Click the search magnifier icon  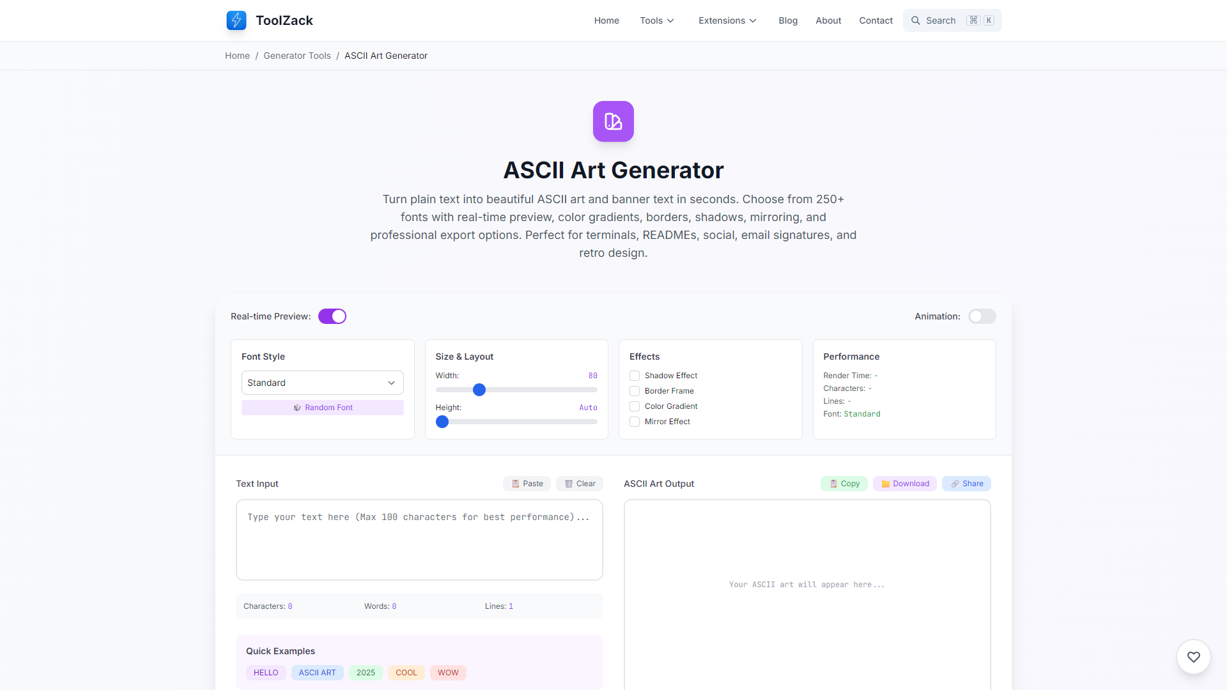pyautogui.click(x=916, y=20)
